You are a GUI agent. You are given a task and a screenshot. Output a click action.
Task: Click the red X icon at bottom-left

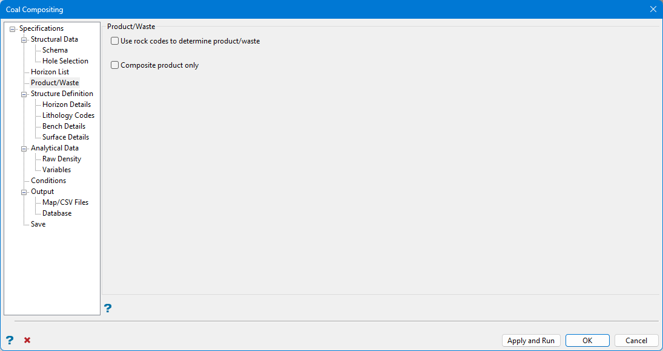pyautogui.click(x=27, y=340)
